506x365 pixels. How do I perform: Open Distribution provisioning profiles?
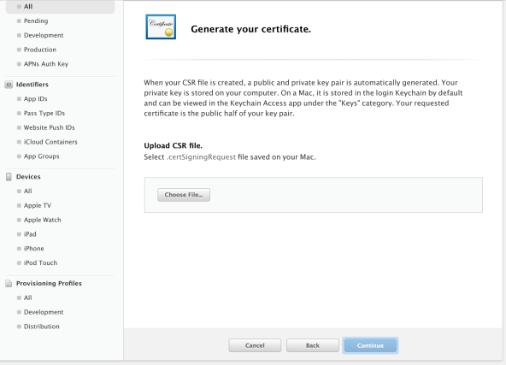[42, 327]
